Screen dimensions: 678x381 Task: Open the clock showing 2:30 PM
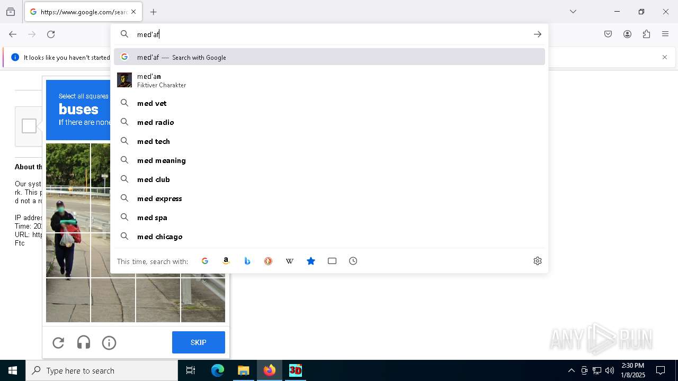tap(632, 370)
